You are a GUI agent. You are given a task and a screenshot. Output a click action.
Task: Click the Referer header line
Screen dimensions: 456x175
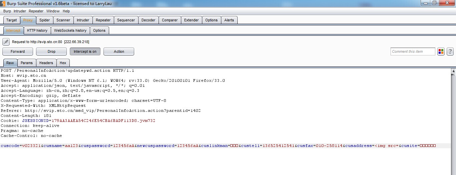(x=101, y=111)
